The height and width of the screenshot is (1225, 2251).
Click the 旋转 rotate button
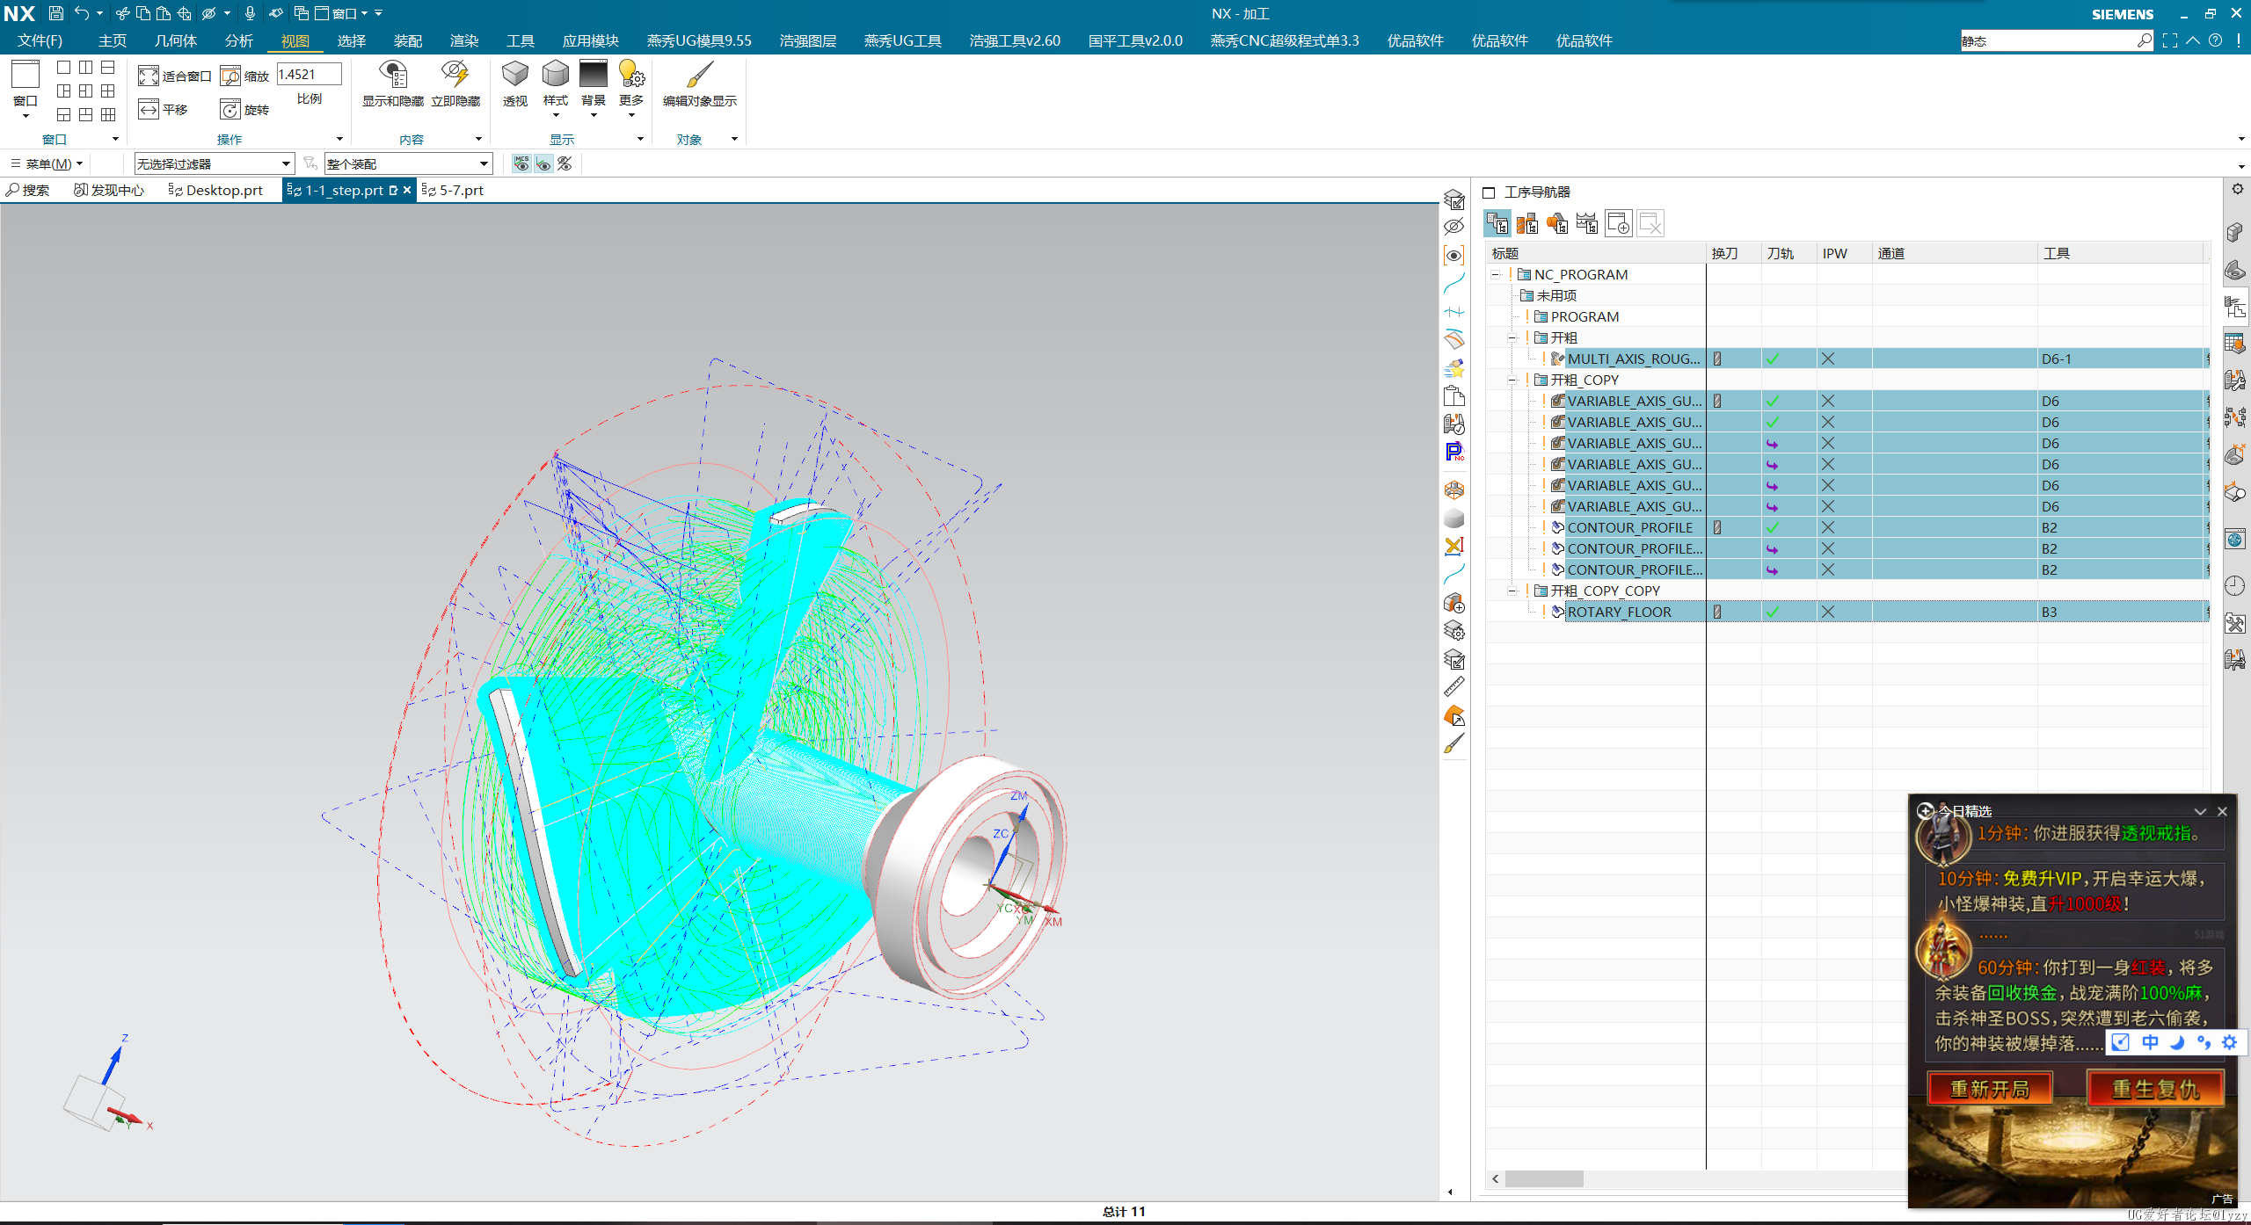tap(244, 110)
